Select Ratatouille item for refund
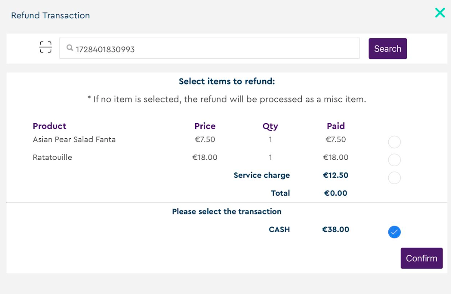 (394, 160)
